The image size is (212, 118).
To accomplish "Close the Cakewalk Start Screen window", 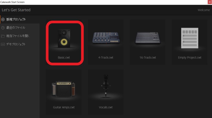I will pyautogui.click(x=210, y=2).
